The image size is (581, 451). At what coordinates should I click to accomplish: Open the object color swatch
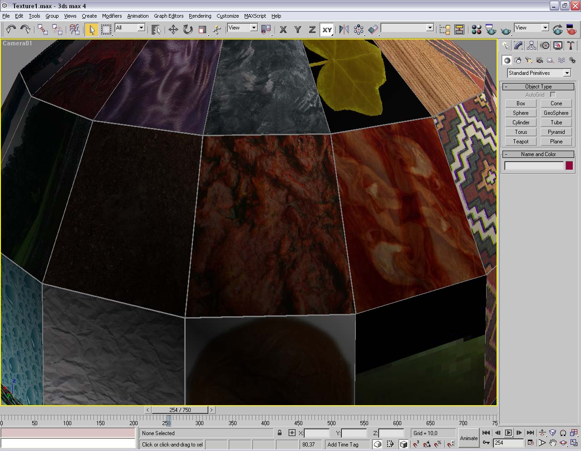point(569,166)
